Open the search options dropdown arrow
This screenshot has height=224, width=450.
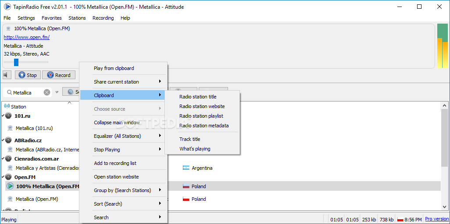pyautogui.click(x=57, y=92)
